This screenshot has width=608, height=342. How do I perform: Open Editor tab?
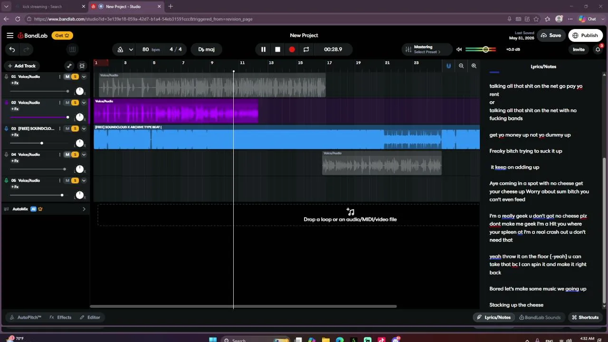[90, 317]
